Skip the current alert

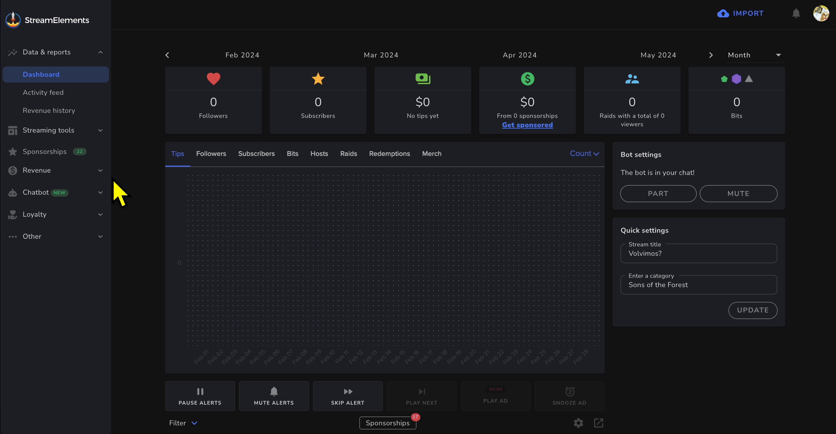pyautogui.click(x=348, y=396)
